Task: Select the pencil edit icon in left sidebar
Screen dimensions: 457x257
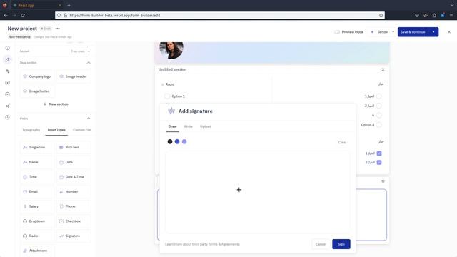Action: [8, 59]
